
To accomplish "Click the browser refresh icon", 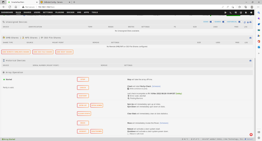I will [10, 7].
